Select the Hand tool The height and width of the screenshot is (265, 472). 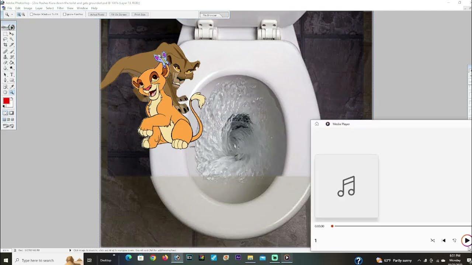[5, 92]
